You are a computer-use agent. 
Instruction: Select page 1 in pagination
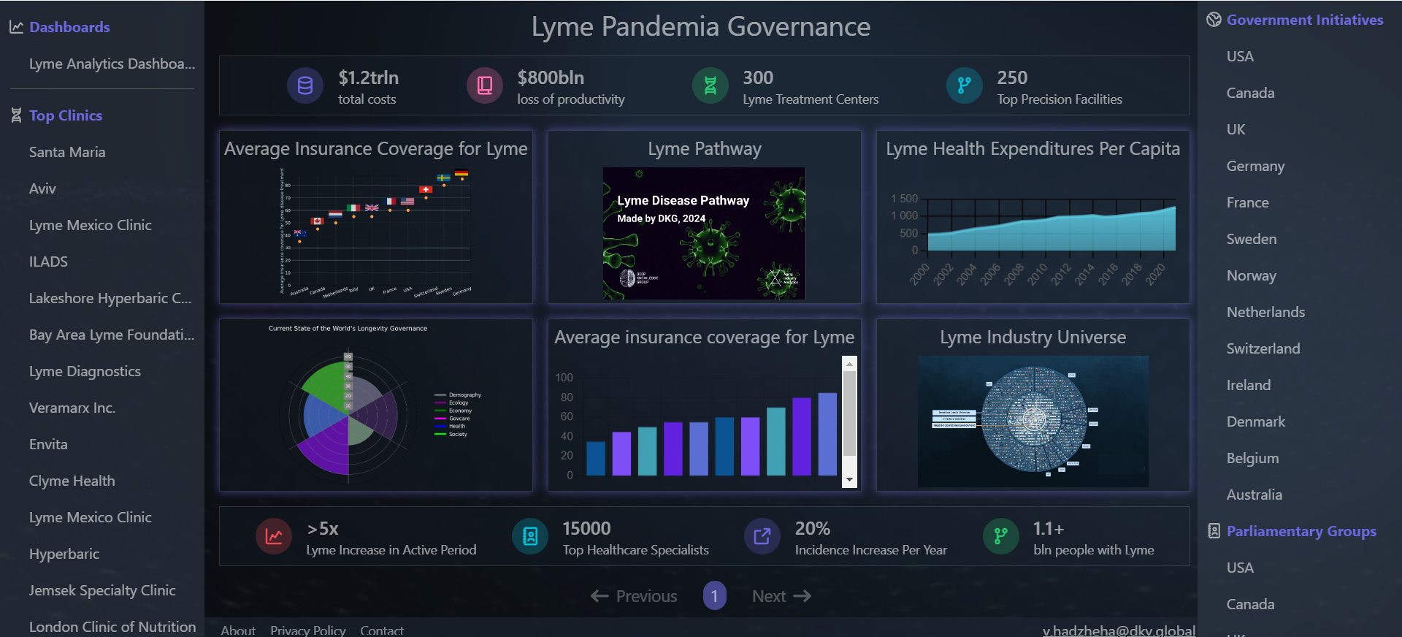(714, 596)
